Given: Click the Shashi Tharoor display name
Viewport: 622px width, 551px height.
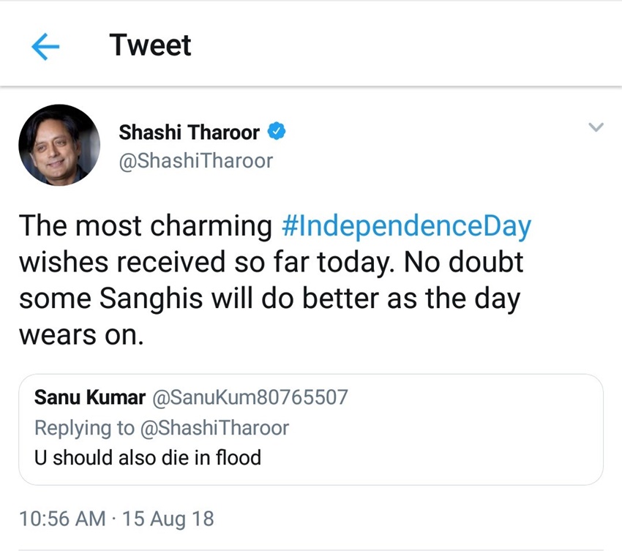Looking at the screenshot, I should click(189, 133).
